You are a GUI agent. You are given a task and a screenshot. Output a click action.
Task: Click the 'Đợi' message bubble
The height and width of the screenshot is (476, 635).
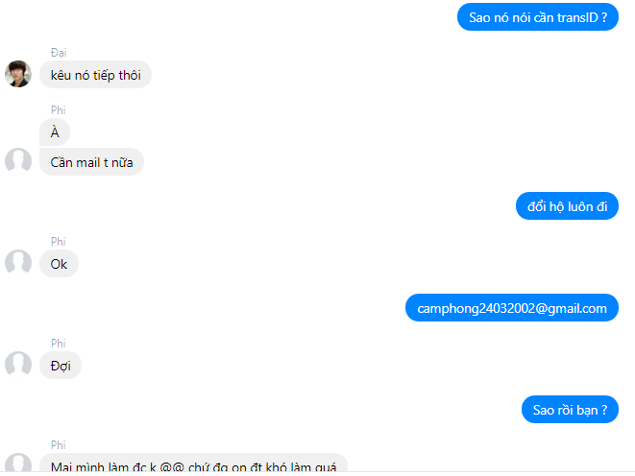coord(61,366)
